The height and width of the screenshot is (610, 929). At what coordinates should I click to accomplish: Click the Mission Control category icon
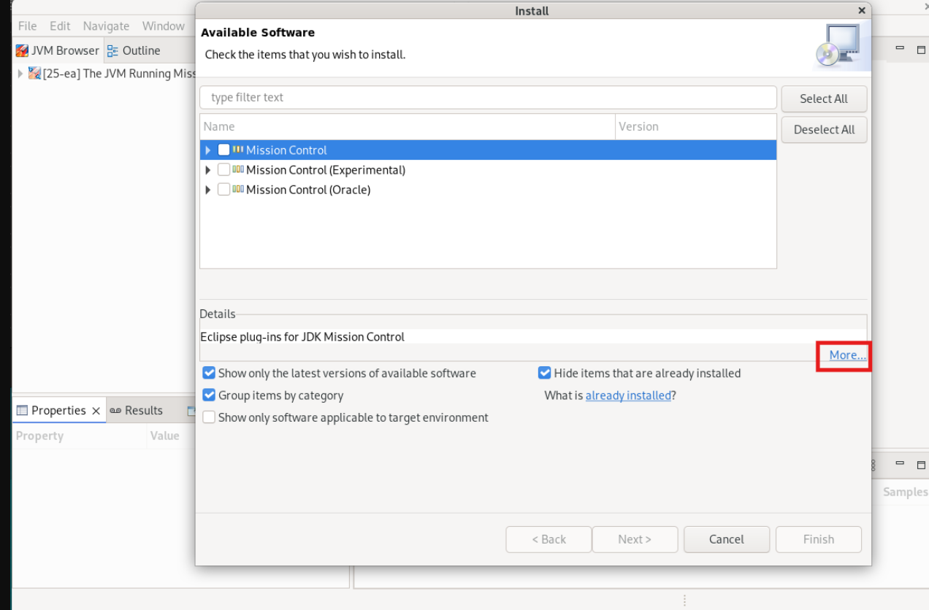click(238, 150)
